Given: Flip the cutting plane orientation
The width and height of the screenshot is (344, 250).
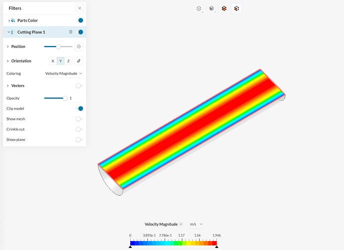Looking at the screenshot, I should coord(79,61).
